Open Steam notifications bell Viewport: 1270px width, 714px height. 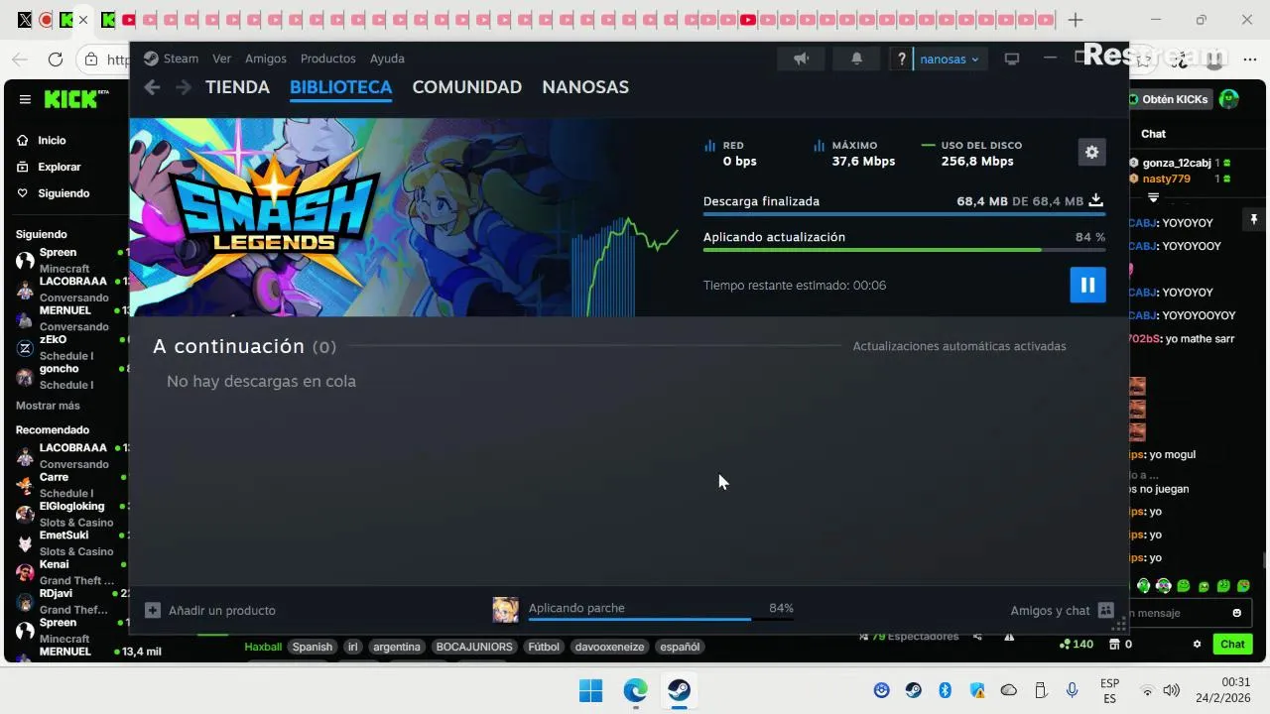coord(856,59)
